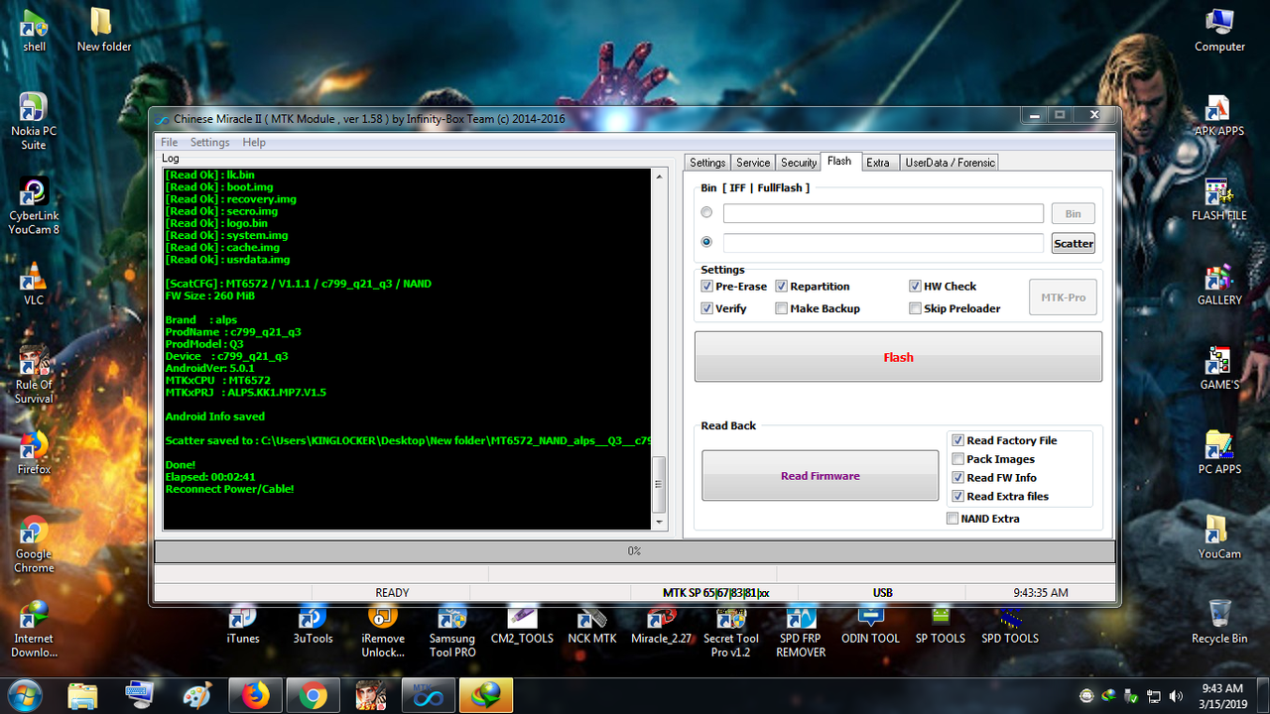The height and width of the screenshot is (714, 1270).
Task: Open CM2_TOOLS desktop shortcut
Action: coord(522,625)
